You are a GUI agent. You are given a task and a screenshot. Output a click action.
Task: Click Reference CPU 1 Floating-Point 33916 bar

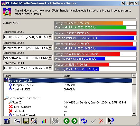click(95, 38)
